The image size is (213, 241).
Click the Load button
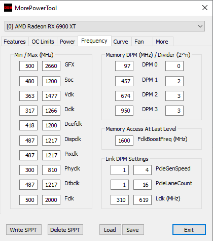110,230
